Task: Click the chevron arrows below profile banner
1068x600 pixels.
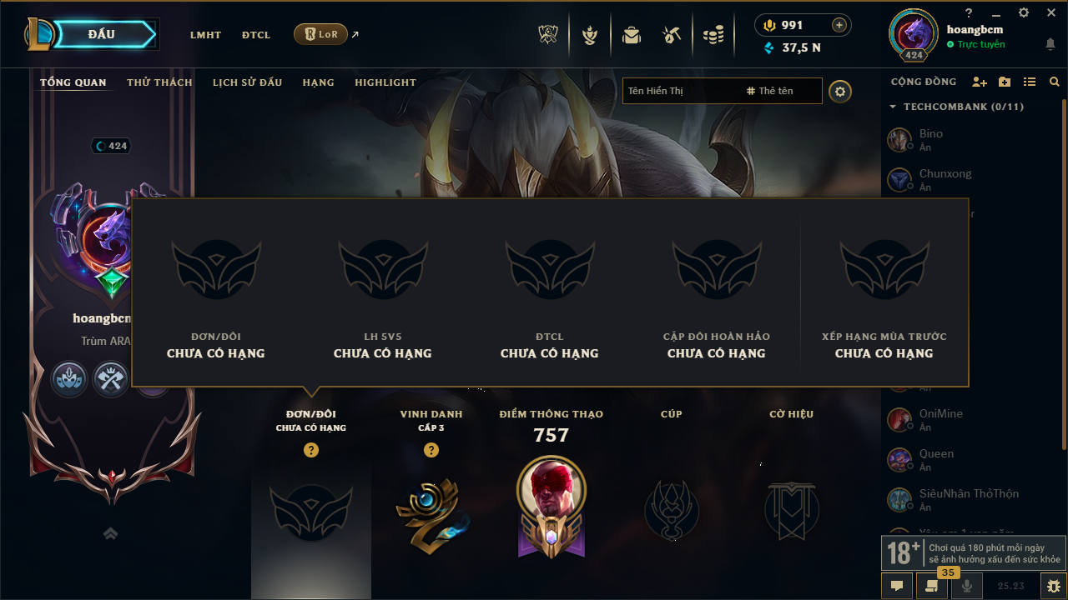Action: click(110, 533)
